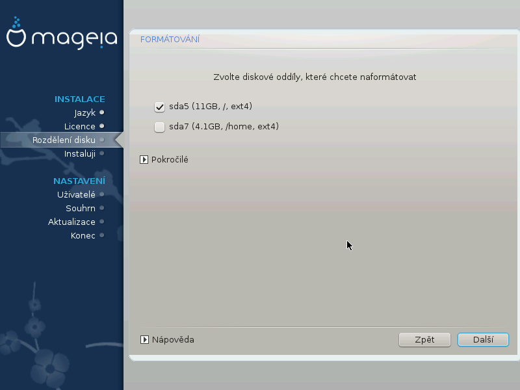The image size is (520, 390).
Task: Click the bullet dot beside Uživatelé
Action: click(x=102, y=194)
